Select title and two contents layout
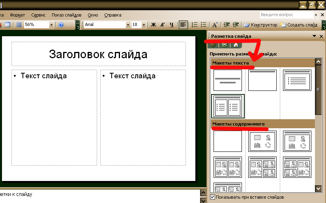 (x=228, y=167)
